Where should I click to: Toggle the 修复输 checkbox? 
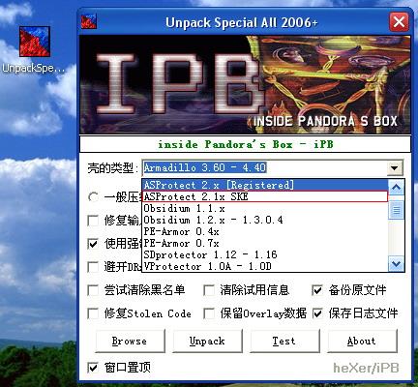pos(94,221)
